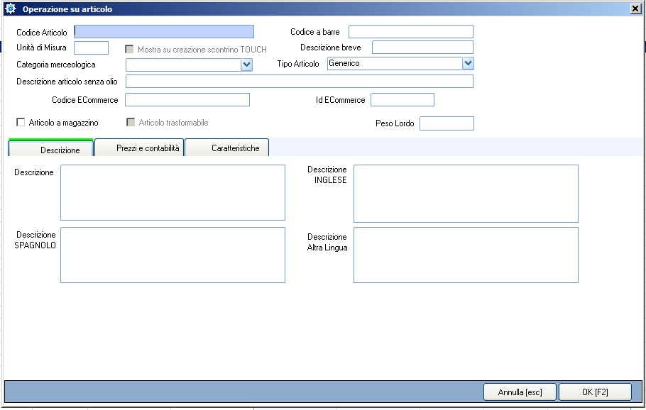Close the Operazione su articolo dialog
Viewport: 646px width, 410px height.
(635, 9)
